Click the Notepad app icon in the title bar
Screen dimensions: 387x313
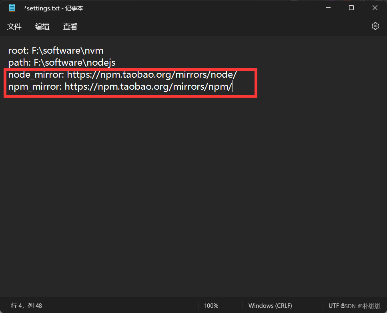point(11,8)
